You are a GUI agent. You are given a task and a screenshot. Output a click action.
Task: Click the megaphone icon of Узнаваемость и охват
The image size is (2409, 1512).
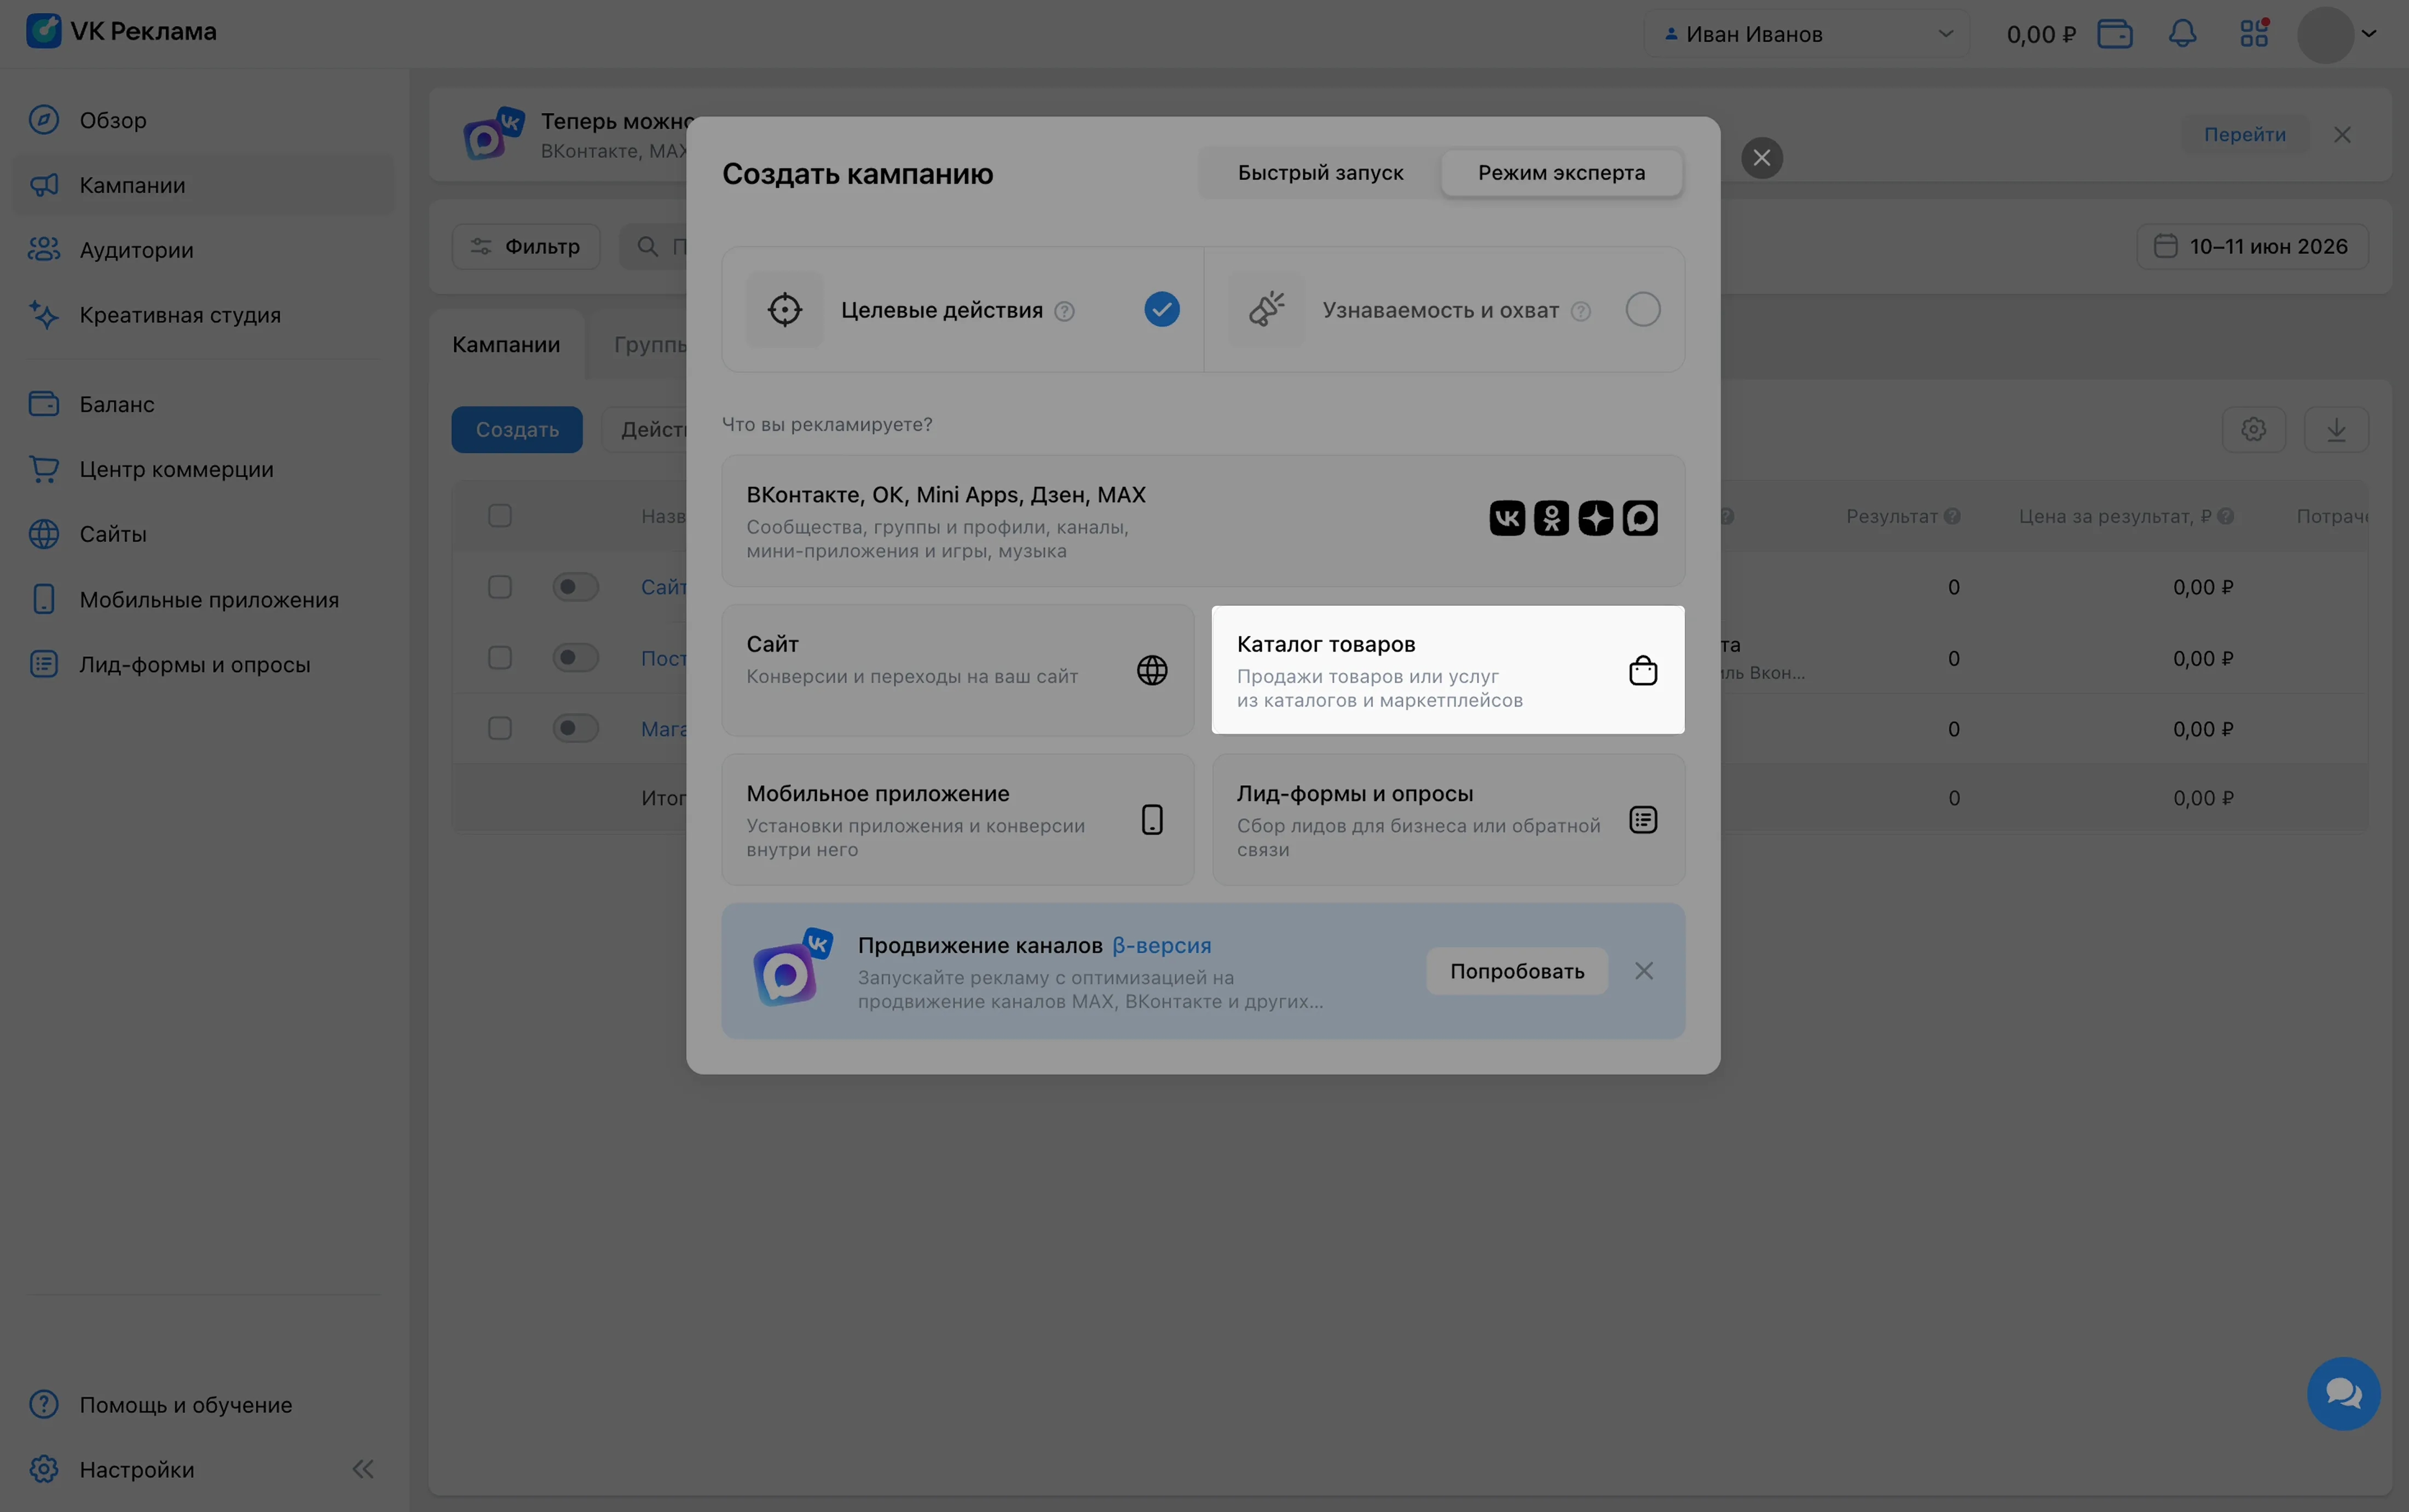point(1266,309)
